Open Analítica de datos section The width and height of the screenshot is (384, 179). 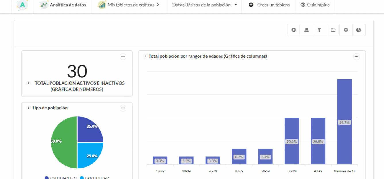coord(62,5)
